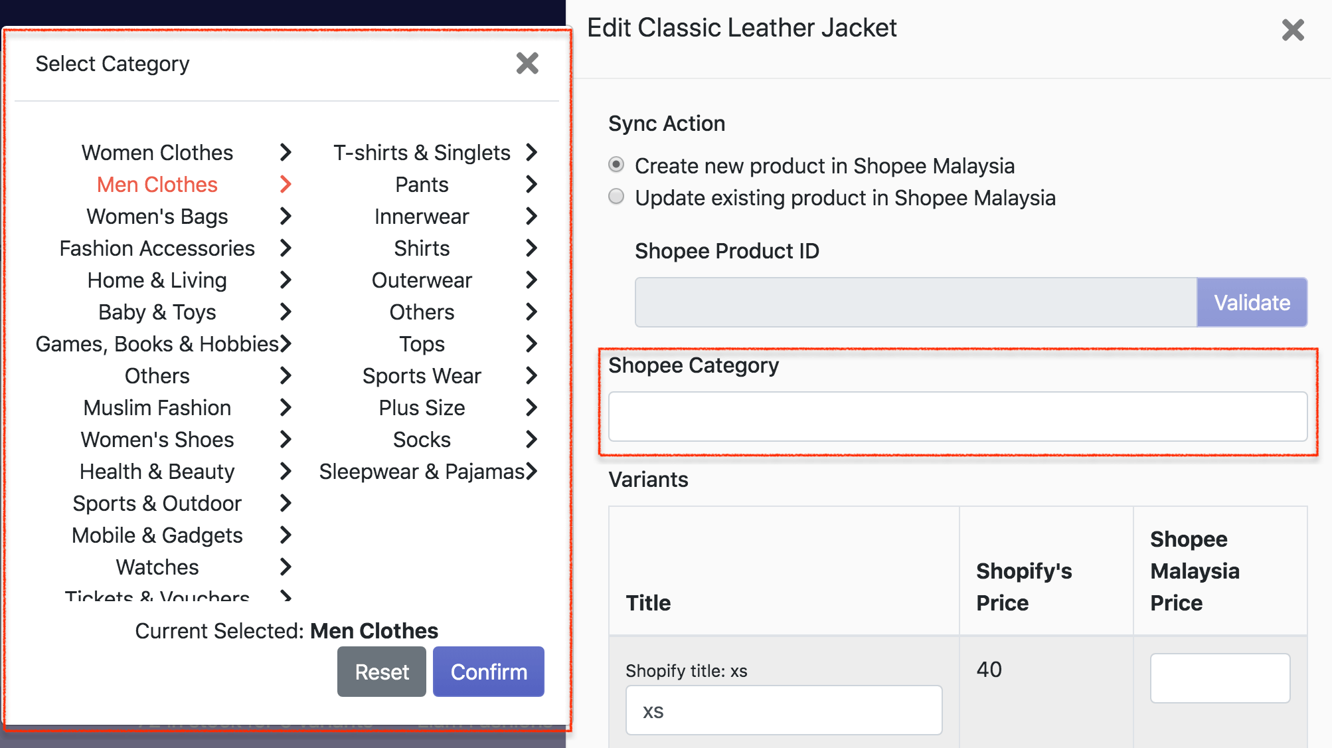The height and width of the screenshot is (748, 1332).
Task: Close the Select Category dialog
Action: [x=527, y=64]
